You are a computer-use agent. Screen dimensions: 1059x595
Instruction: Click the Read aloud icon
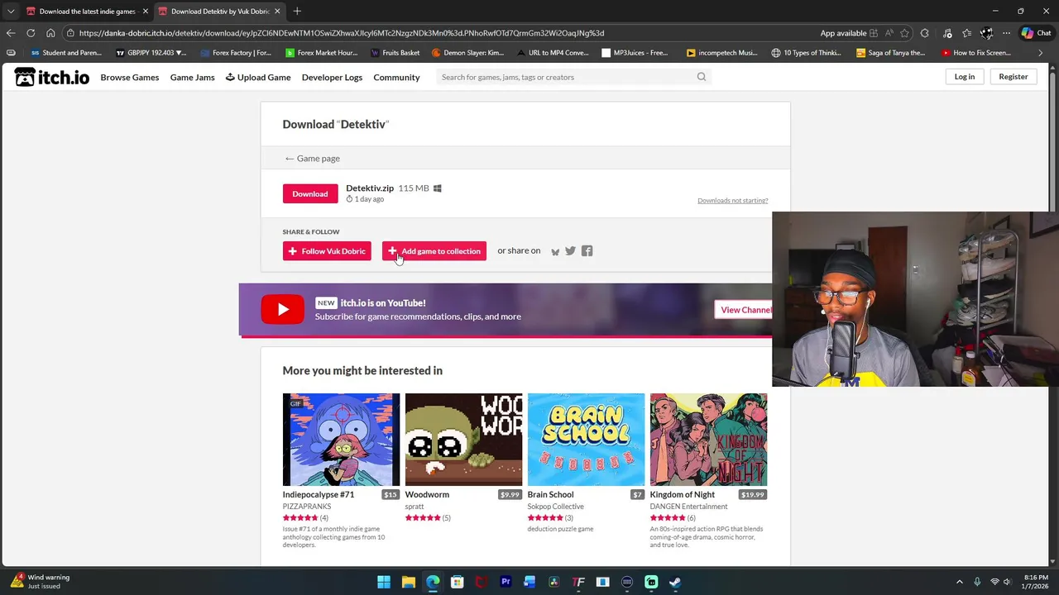889,33
